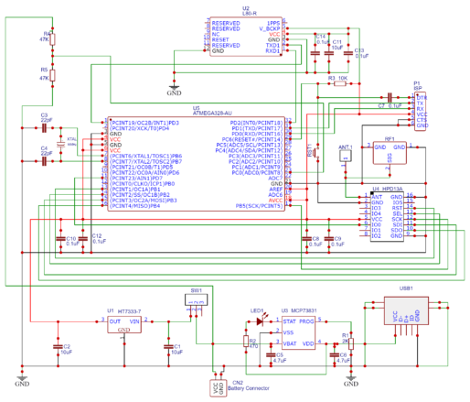Select the R4 47K resistor symbol

click(x=52, y=39)
